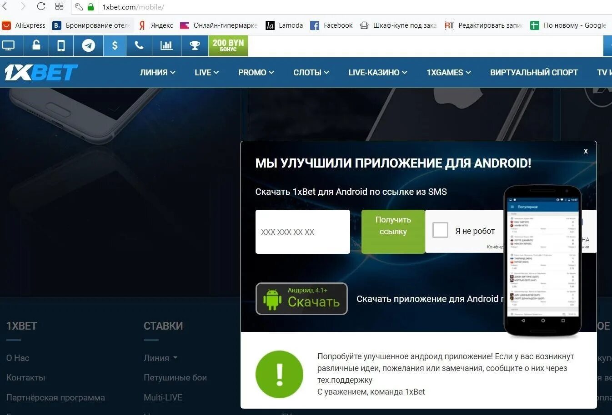Open the Facebook bookmark
Image resolution: width=612 pixels, height=415 pixels.
[331, 25]
